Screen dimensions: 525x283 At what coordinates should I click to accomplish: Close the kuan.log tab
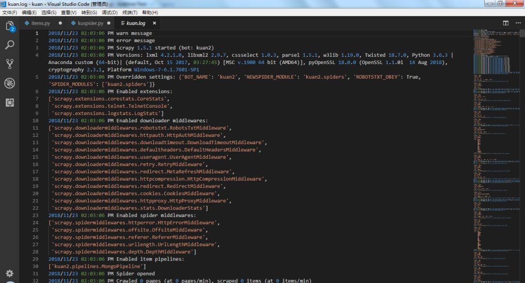click(155, 23)
